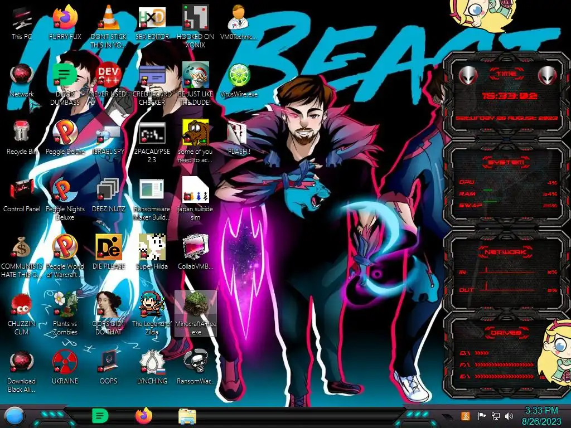Open the 2PACALYPSE 2.3 console icon
Screen dimensions: 571x428
click(x=152, y=143)
